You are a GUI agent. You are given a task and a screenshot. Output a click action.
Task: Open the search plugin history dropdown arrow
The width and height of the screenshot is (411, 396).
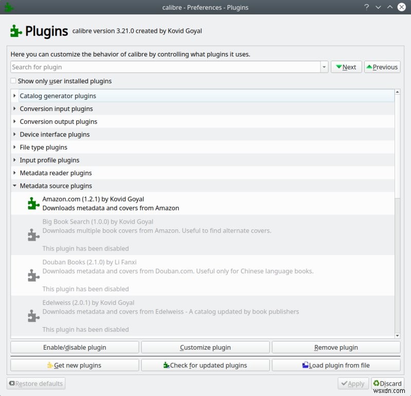[x=324, y=67]
